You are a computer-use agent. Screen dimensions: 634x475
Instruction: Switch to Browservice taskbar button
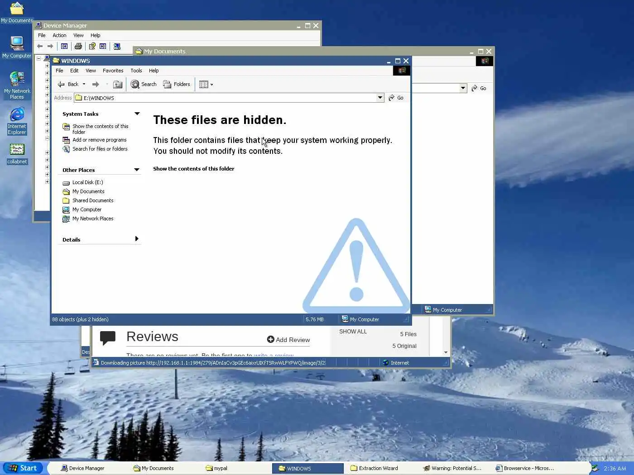pos(525,468)
